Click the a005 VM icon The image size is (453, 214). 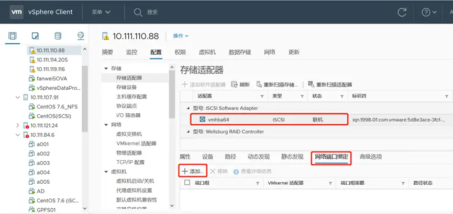[x=32, y=182]
